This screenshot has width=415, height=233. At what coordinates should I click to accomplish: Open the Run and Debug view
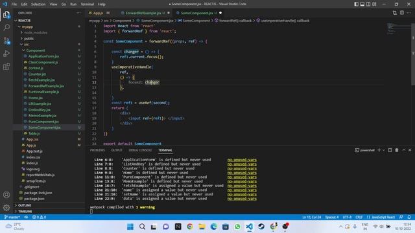pyautogui.click(x=6, y=54)
